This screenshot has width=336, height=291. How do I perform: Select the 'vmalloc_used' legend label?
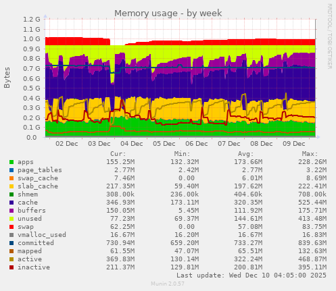(x=42, y=235)
